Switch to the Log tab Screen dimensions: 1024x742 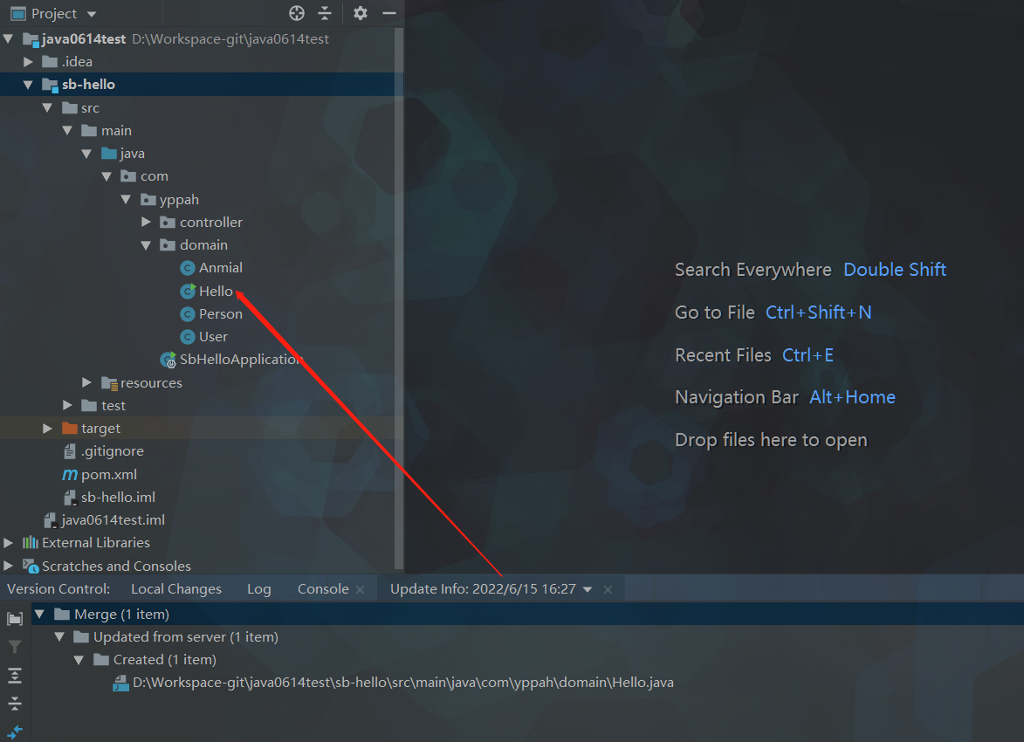coord(258,589)
